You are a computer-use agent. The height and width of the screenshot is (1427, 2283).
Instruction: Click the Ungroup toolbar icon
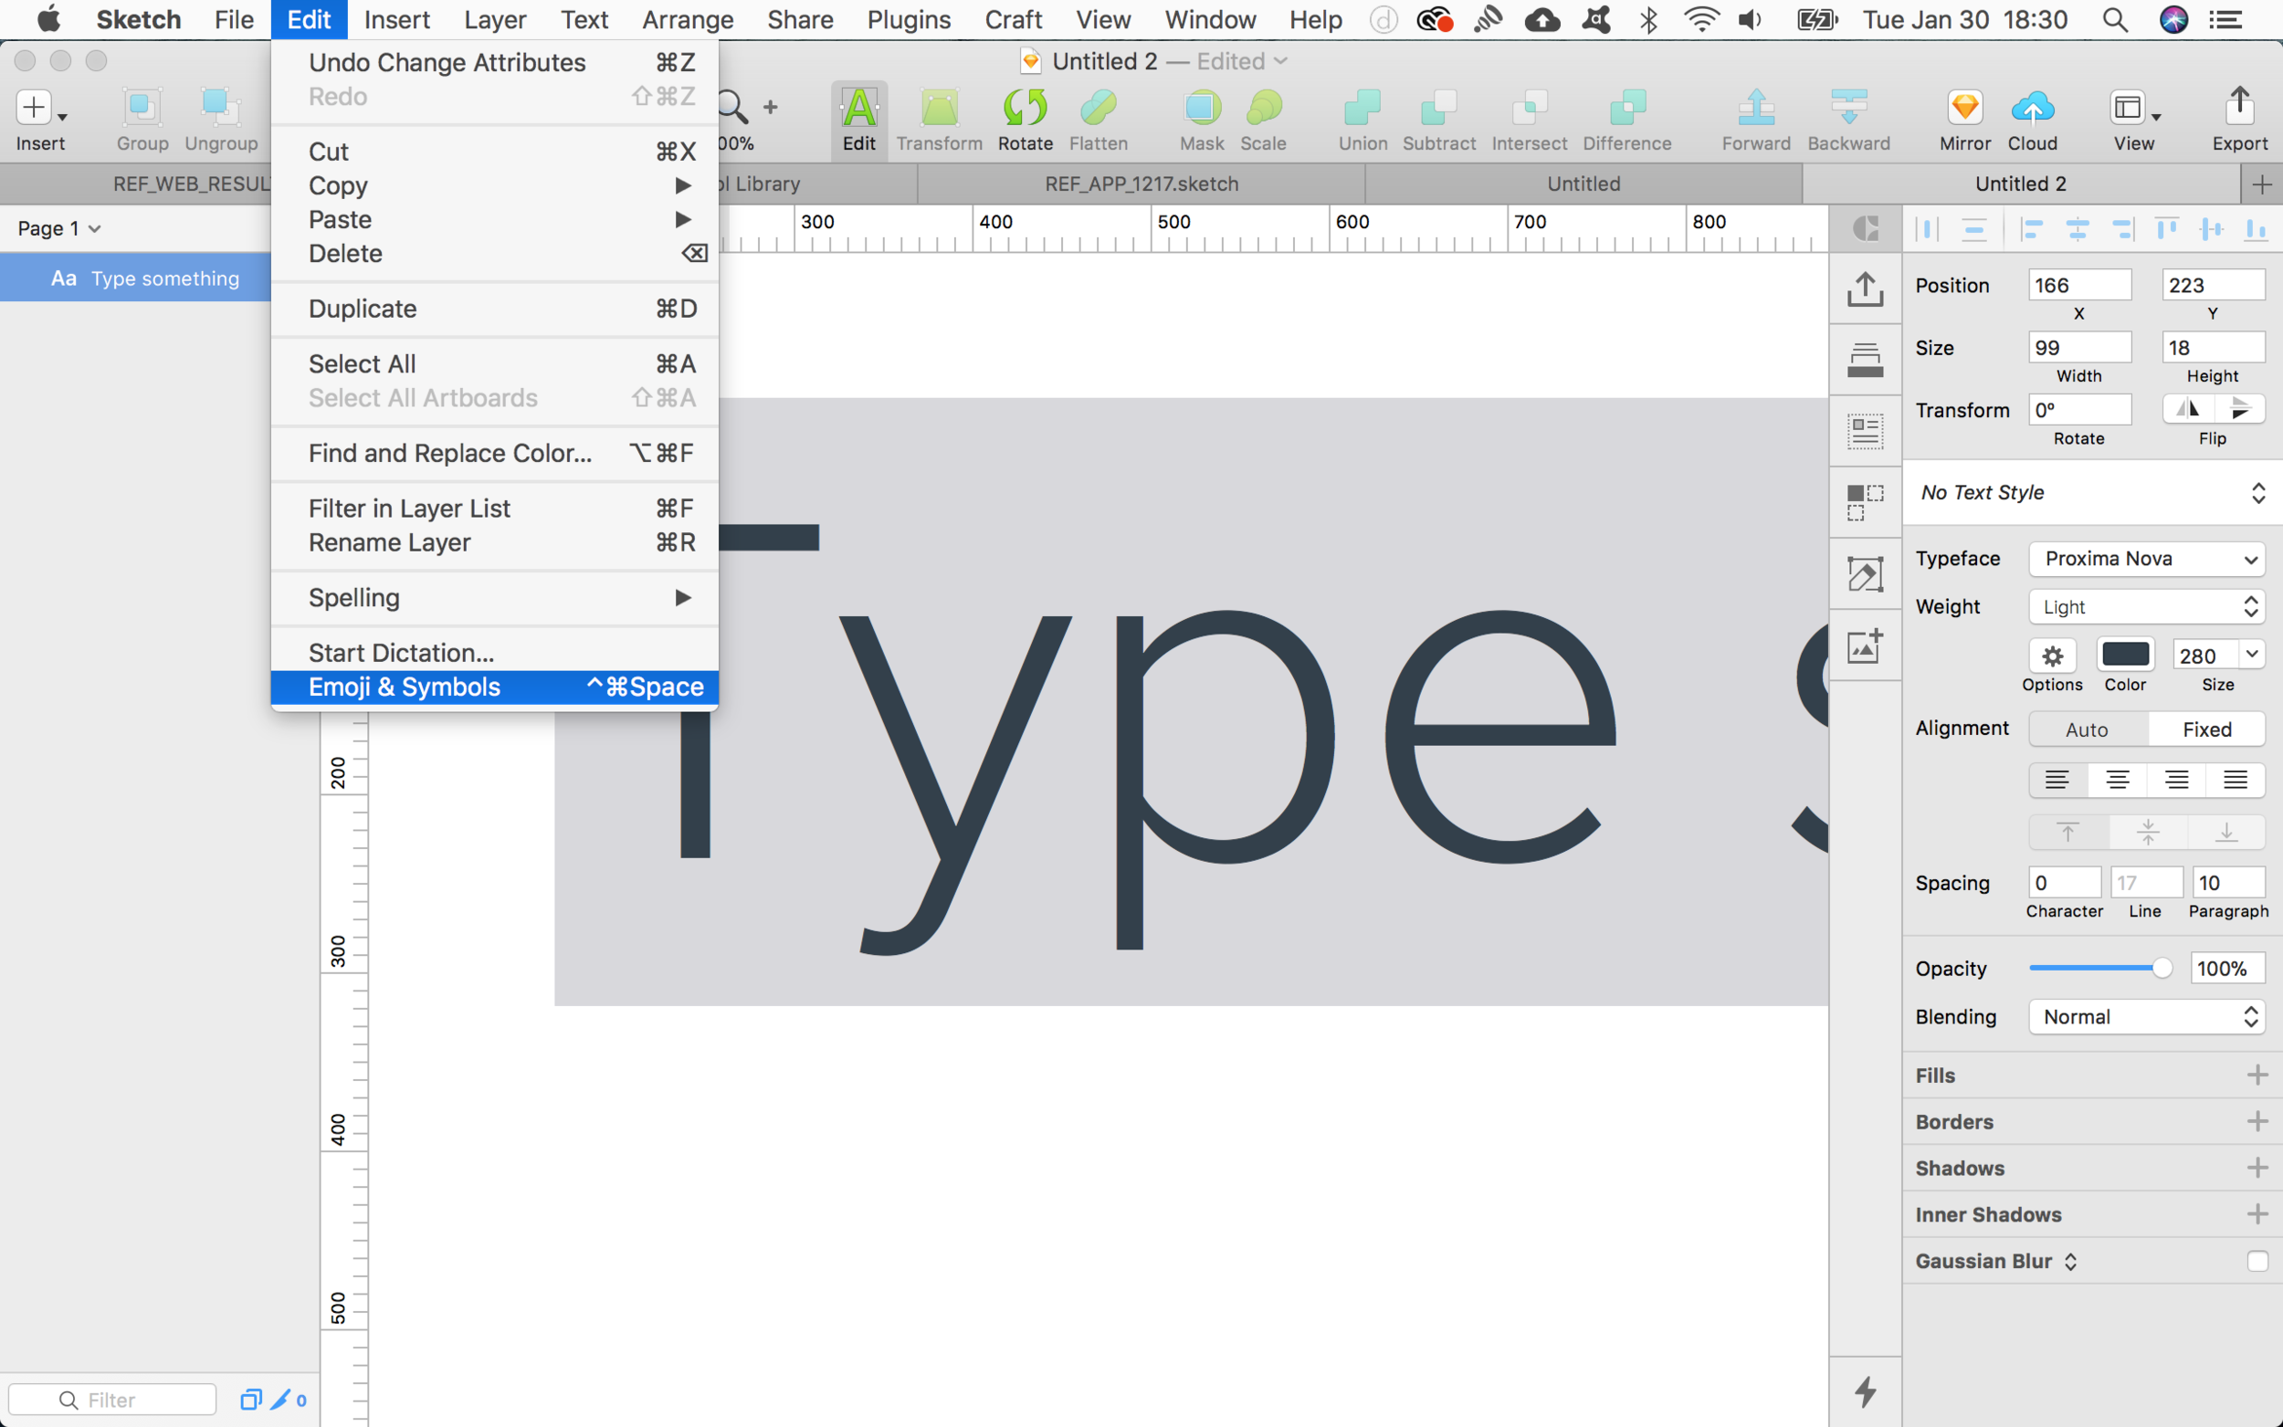pos(220,108)
